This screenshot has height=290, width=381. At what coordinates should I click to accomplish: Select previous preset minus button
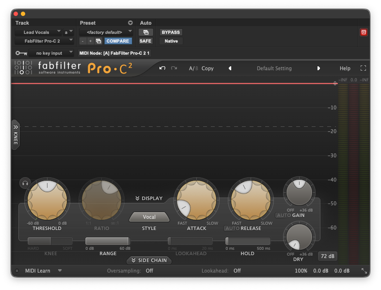83,41
